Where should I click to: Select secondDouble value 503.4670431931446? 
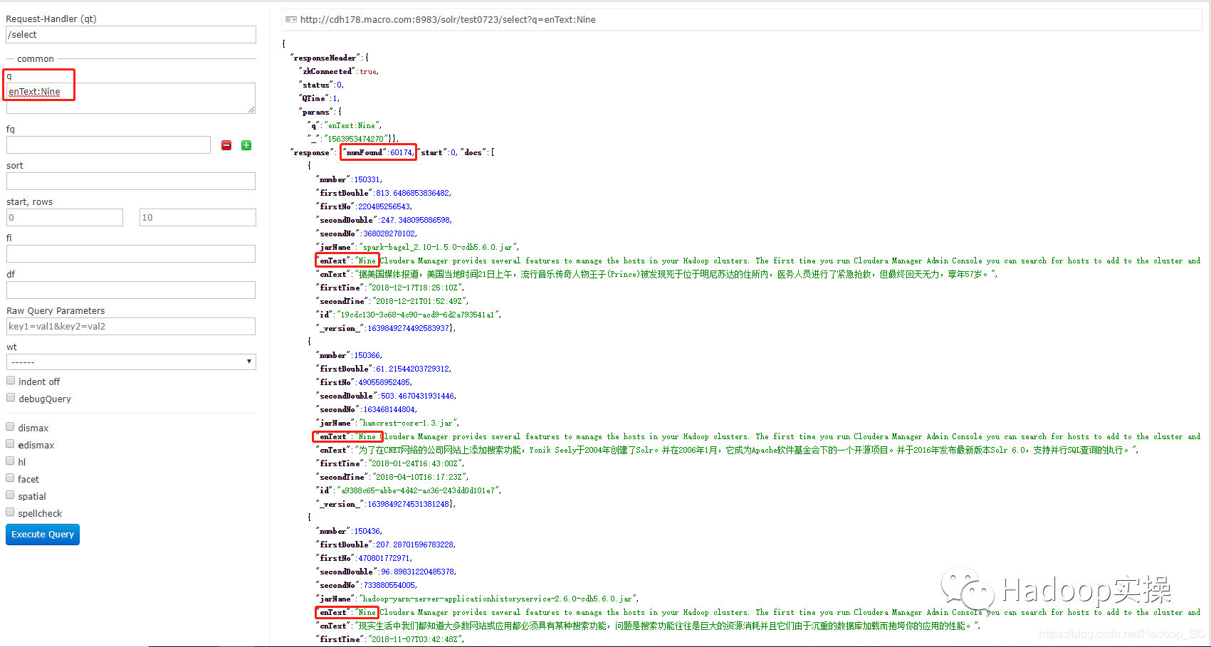click(x=418, y=396)
